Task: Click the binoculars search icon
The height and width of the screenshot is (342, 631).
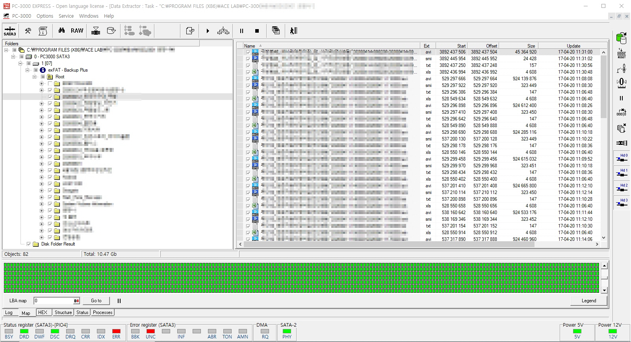Action: pos(61,31)
